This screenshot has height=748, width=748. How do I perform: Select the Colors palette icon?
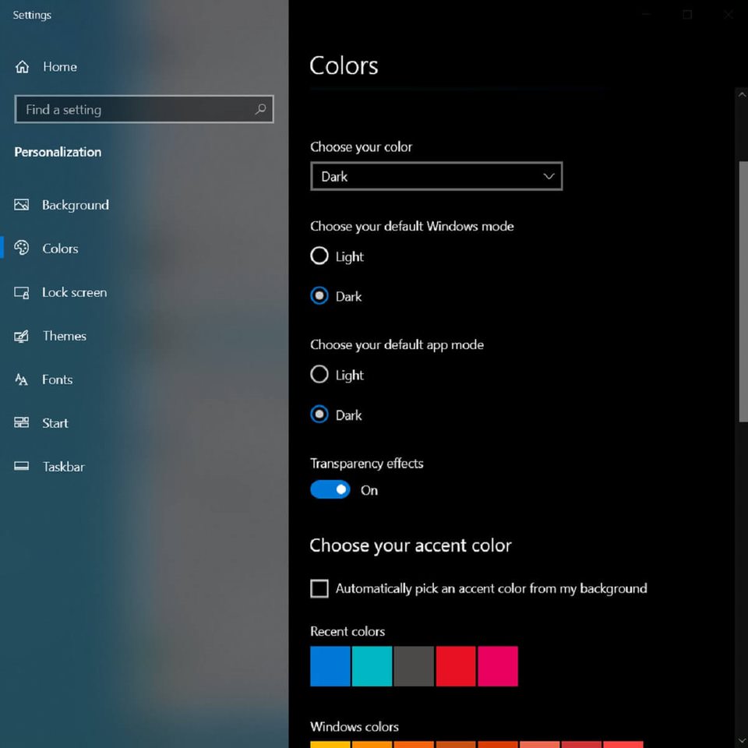point(22,249)
